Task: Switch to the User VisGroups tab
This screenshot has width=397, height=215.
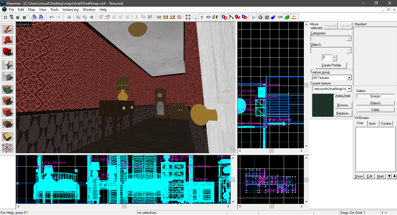Action: (360, 123)
